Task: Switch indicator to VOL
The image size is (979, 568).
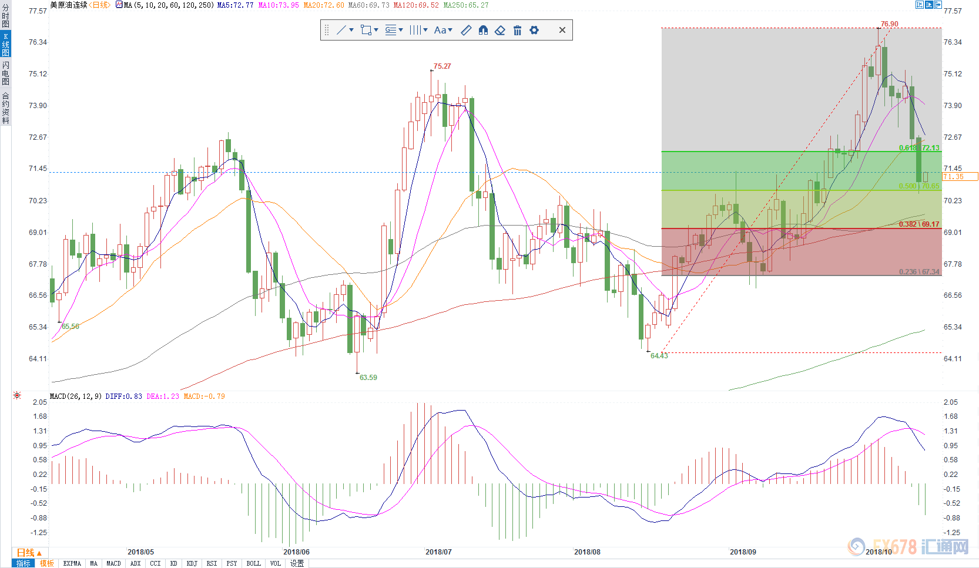Action: pos(276,563)
